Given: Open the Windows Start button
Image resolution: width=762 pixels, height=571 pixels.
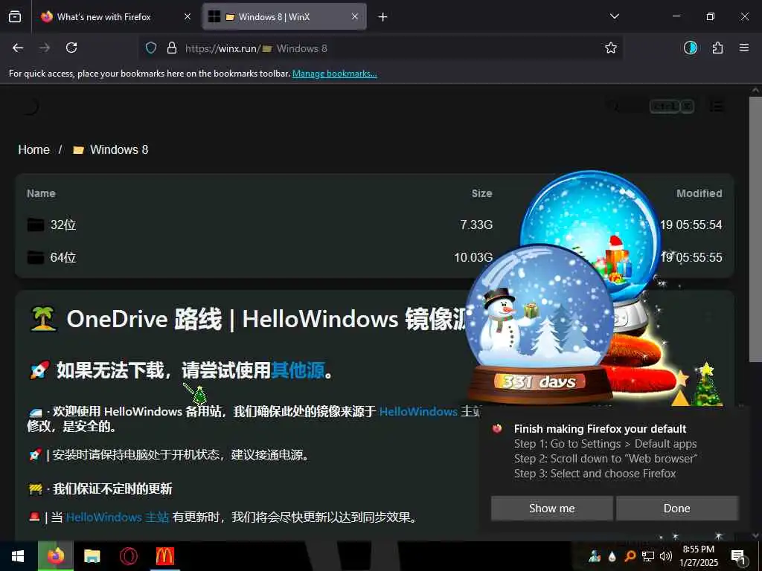Looking at the screenshot, I should pyautogui.click(x=19, y=556).
